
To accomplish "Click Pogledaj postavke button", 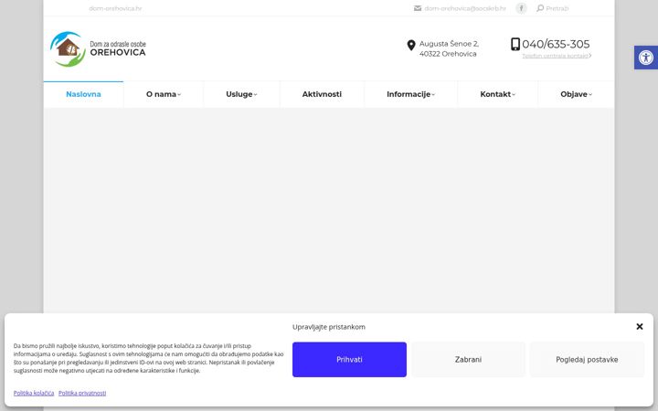I will tap(587, 360).
